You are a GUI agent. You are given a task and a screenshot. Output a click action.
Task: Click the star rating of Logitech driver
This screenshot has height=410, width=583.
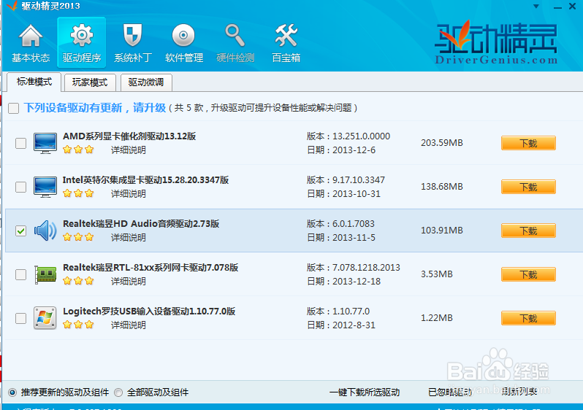[78, 325]
